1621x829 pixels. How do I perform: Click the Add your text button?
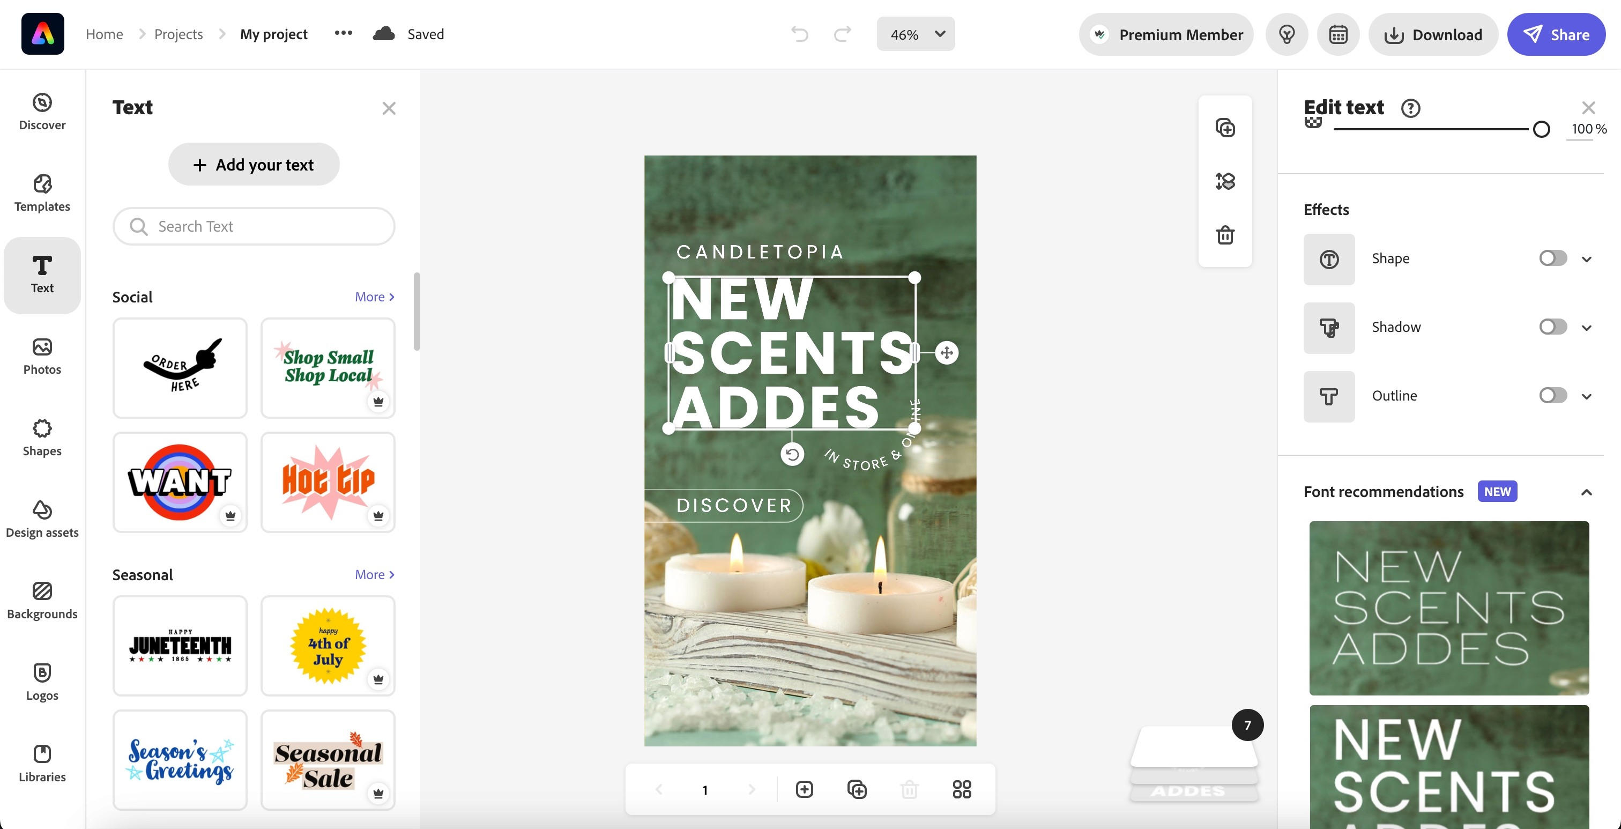click(254, 165)
